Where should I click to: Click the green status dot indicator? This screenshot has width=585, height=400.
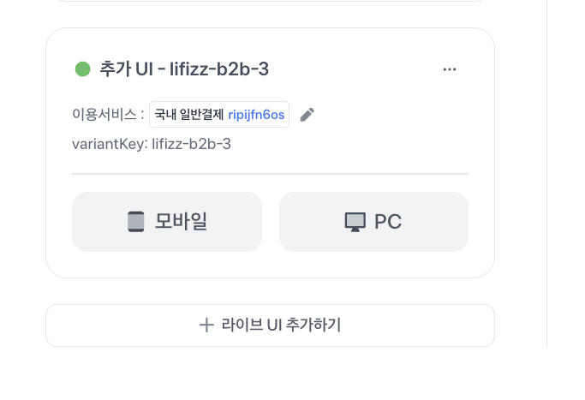(x=83, y=69)
